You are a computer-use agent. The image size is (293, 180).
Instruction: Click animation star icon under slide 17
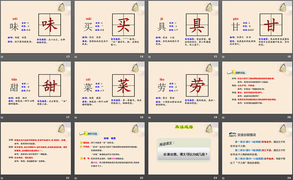(2, 117)
